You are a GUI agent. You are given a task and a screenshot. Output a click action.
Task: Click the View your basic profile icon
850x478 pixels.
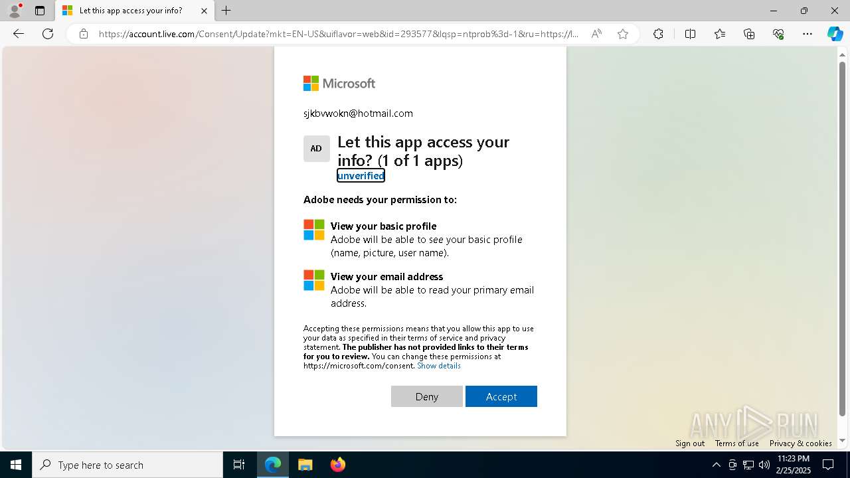(314, 230)
